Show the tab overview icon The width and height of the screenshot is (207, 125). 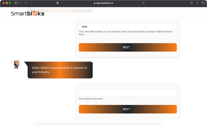pyautogui.click(x=203, y=3)
